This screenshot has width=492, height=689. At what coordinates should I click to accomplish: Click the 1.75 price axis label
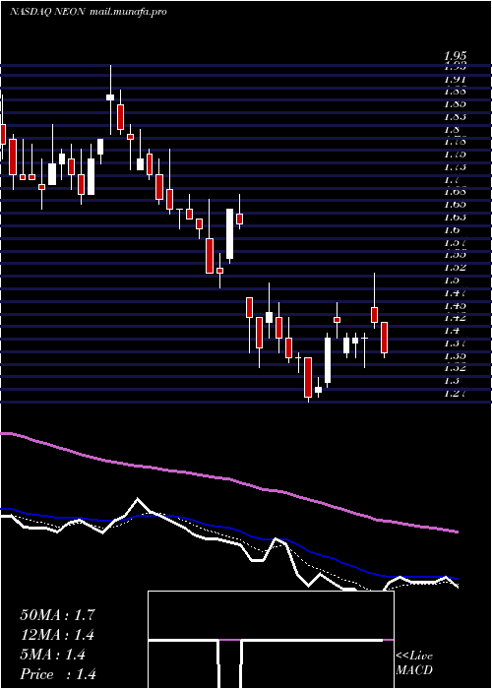[x=455, y=155]
